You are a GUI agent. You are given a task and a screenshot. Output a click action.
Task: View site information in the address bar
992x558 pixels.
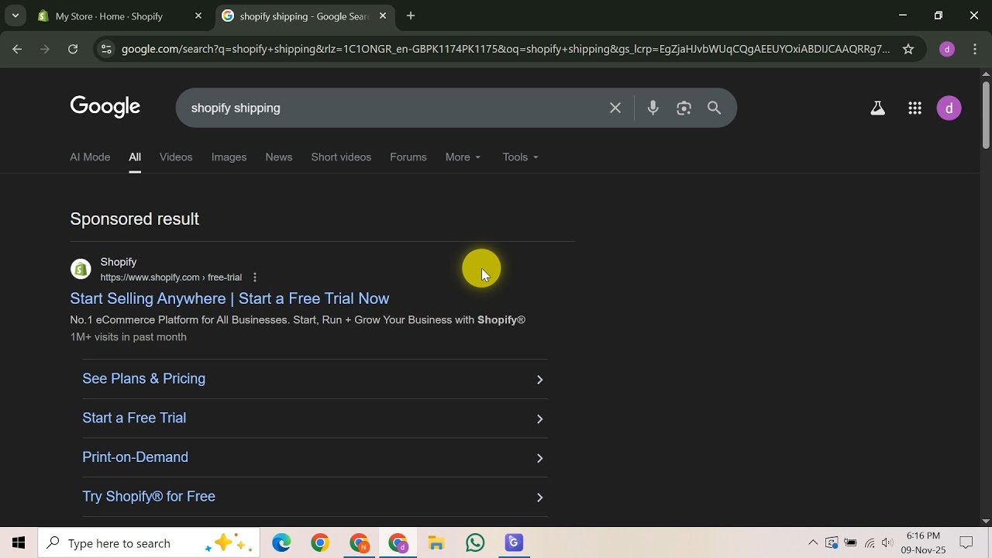(107, 49)
